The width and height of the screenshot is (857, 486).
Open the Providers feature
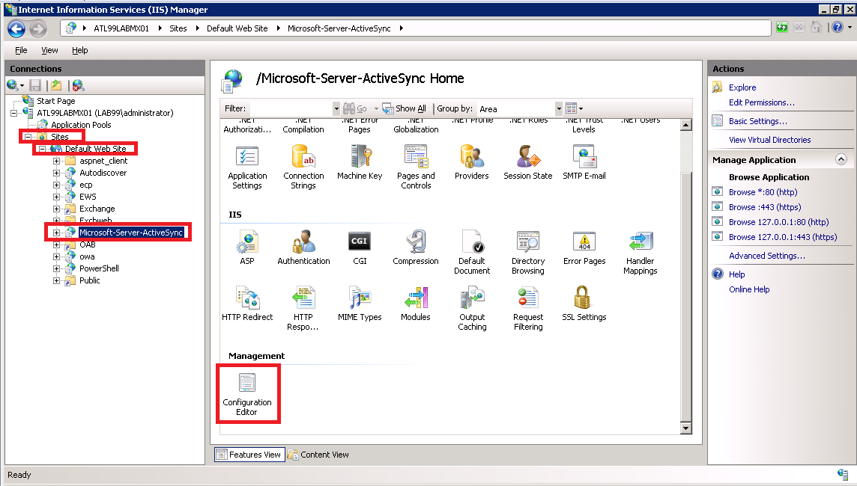click(x=472, y=162)
